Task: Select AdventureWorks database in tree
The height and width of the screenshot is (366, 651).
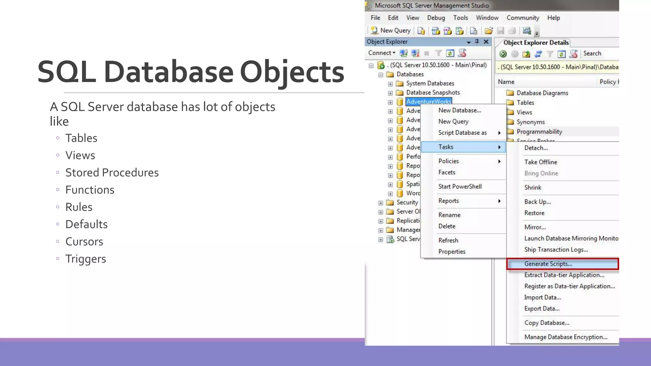Action: point(428,101)
